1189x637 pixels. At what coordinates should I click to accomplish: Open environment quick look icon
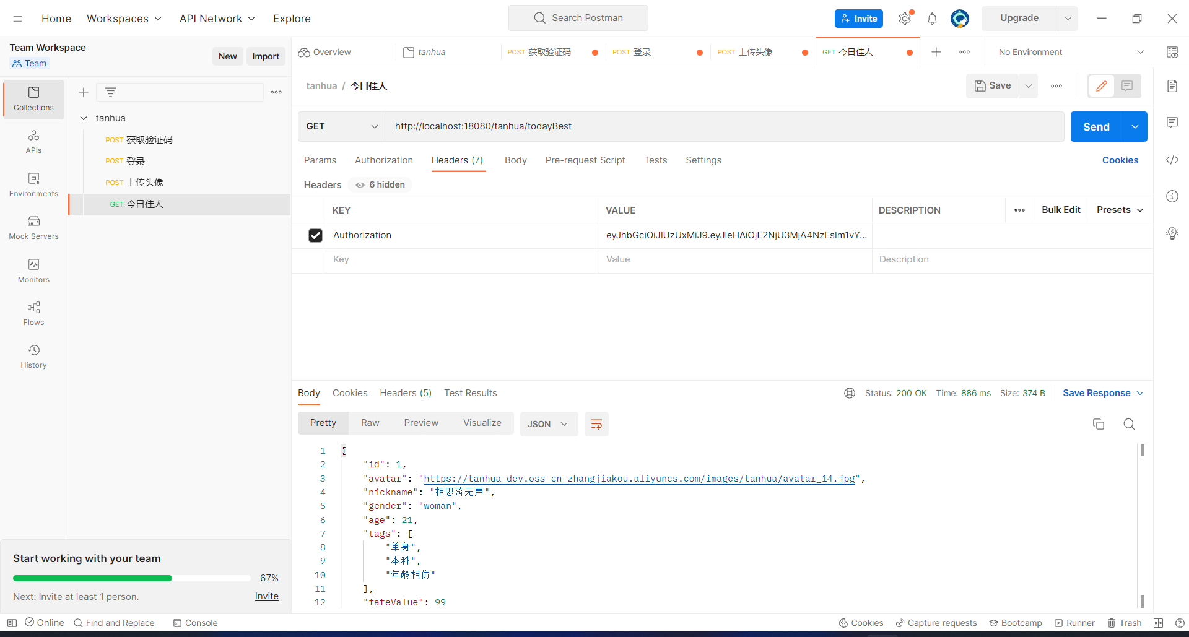[x=1172, y=52]
